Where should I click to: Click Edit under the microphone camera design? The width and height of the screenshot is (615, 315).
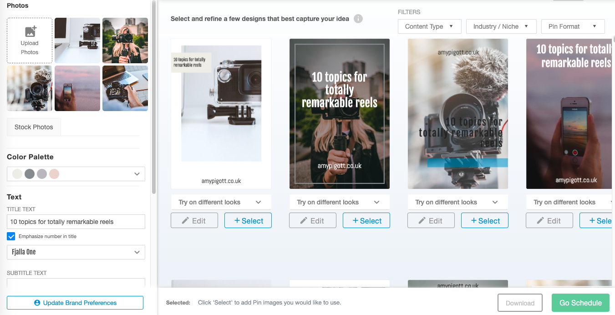(x=431, y=221)
